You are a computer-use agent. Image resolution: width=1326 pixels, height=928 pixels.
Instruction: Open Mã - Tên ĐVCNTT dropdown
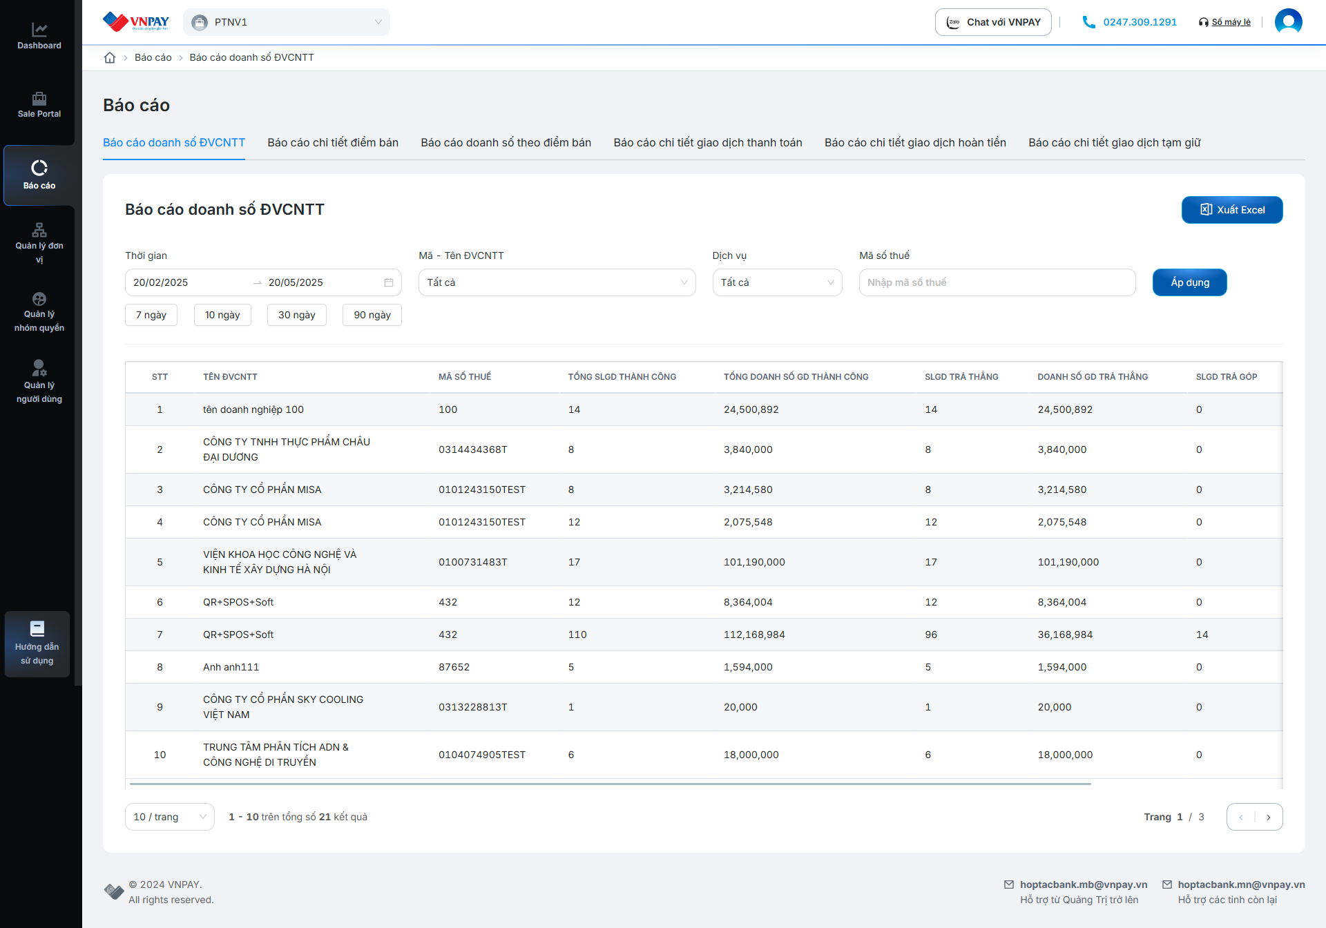(x=557, y=282)
